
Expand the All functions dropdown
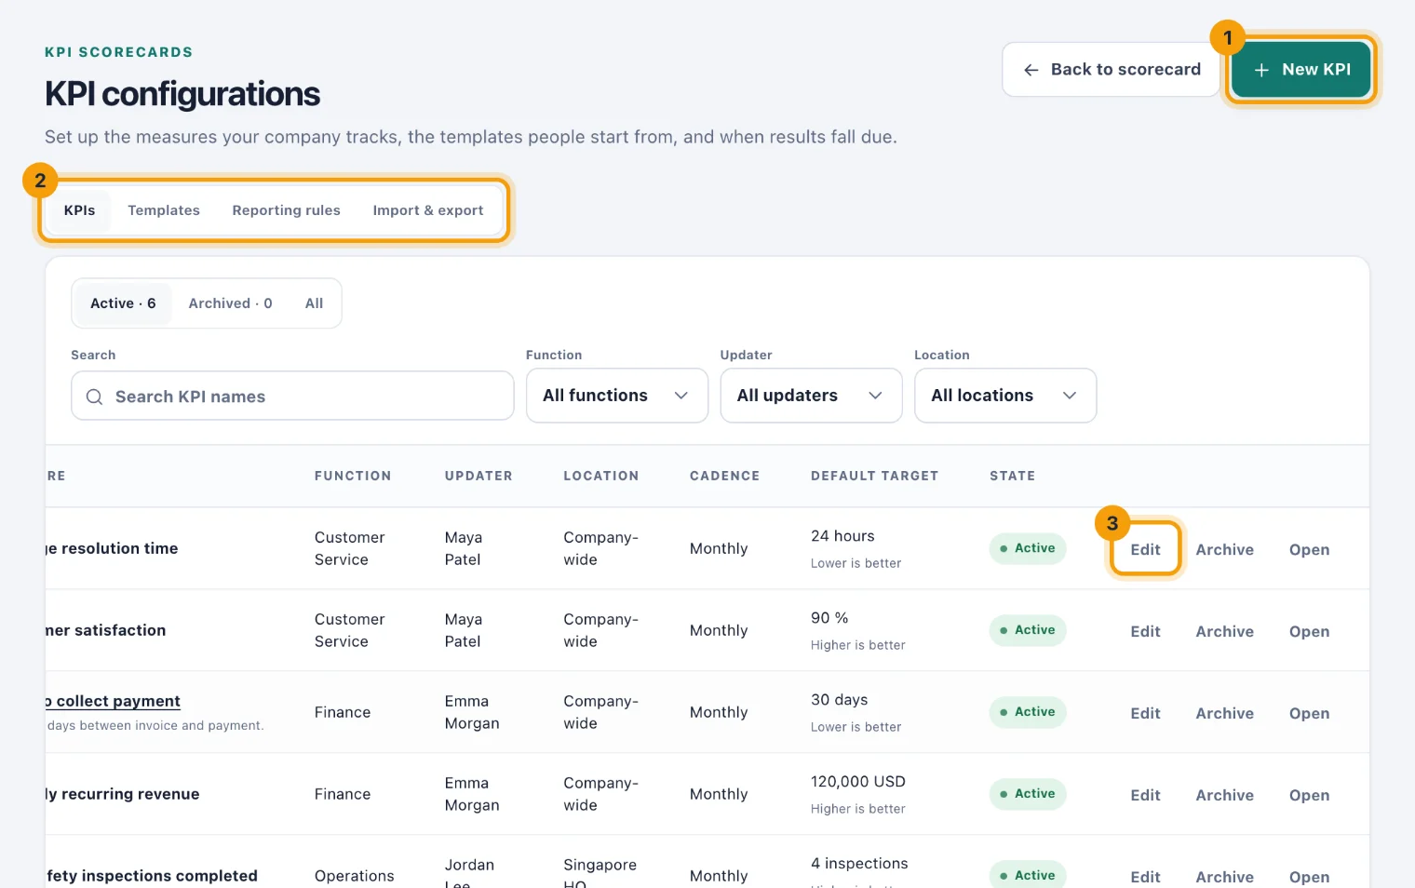(x=617, y=396)
